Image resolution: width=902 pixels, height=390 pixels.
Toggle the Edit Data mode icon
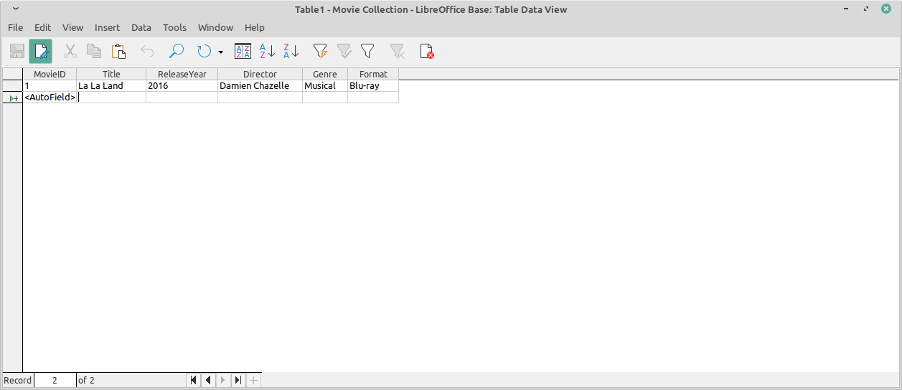pyautogui.click(x=41, y=51)
